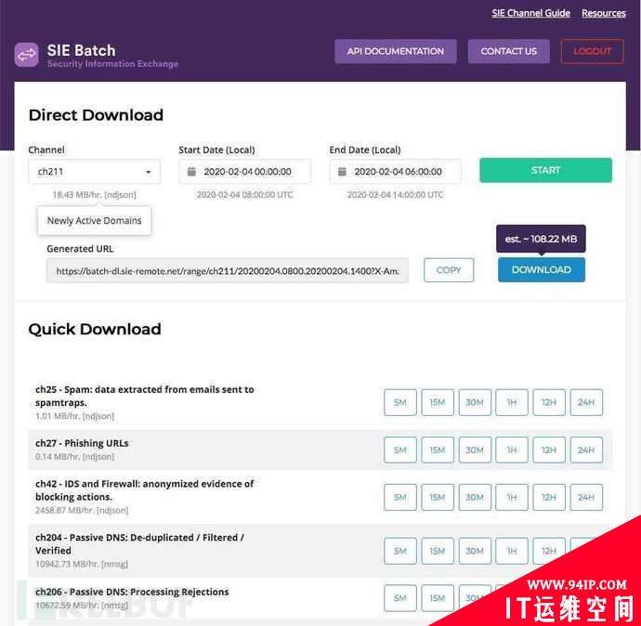The height and width of the screenshot is (626, 641).
Task: Open API DOCUMENTATION page
Action: tap(396, 51)
